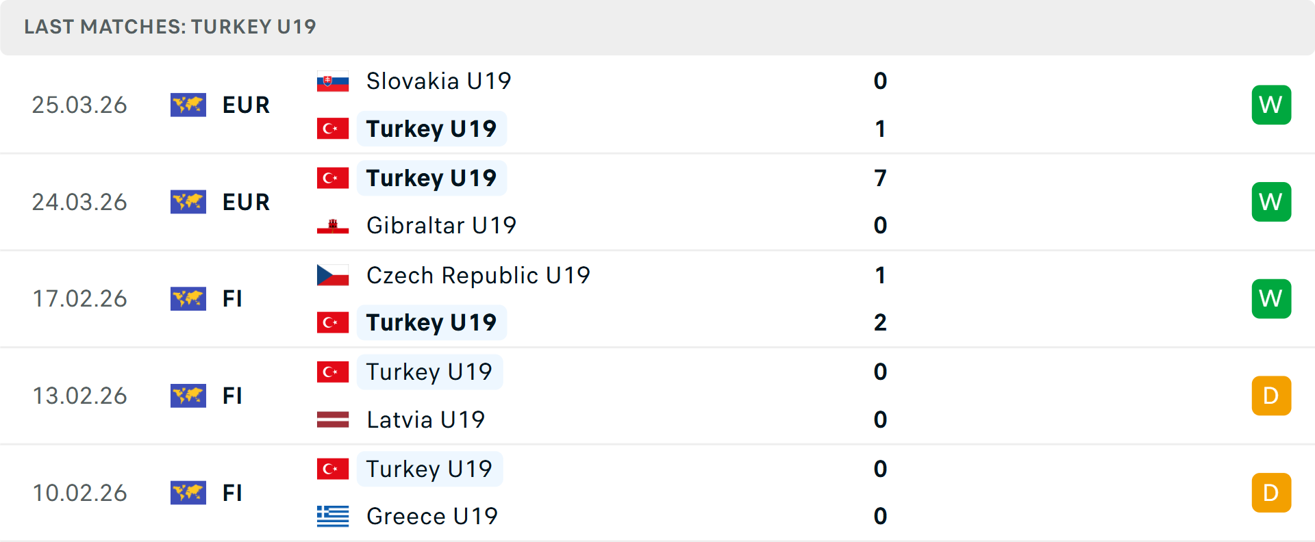Viewport: 1315px width, 542px height.
Task: Open the Gibraltar U19 team link
Action: pyautogui.click(x=441, y=226)
